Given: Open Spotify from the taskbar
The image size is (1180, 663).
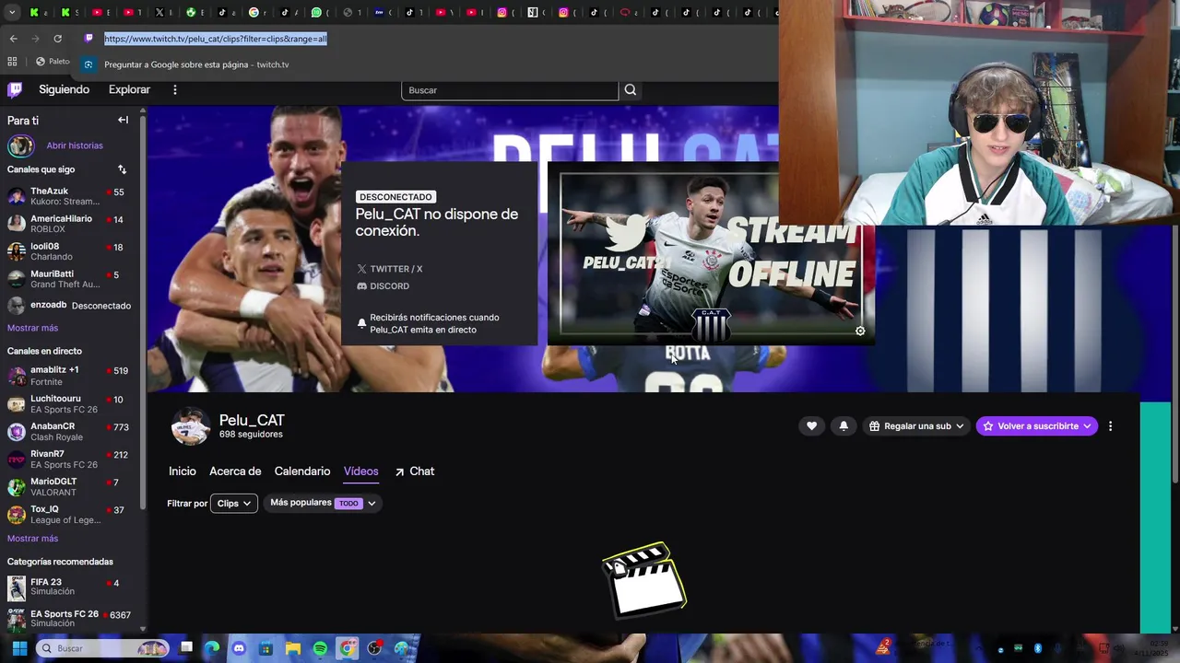Looking at the screenshot, I should click(320, 648).
